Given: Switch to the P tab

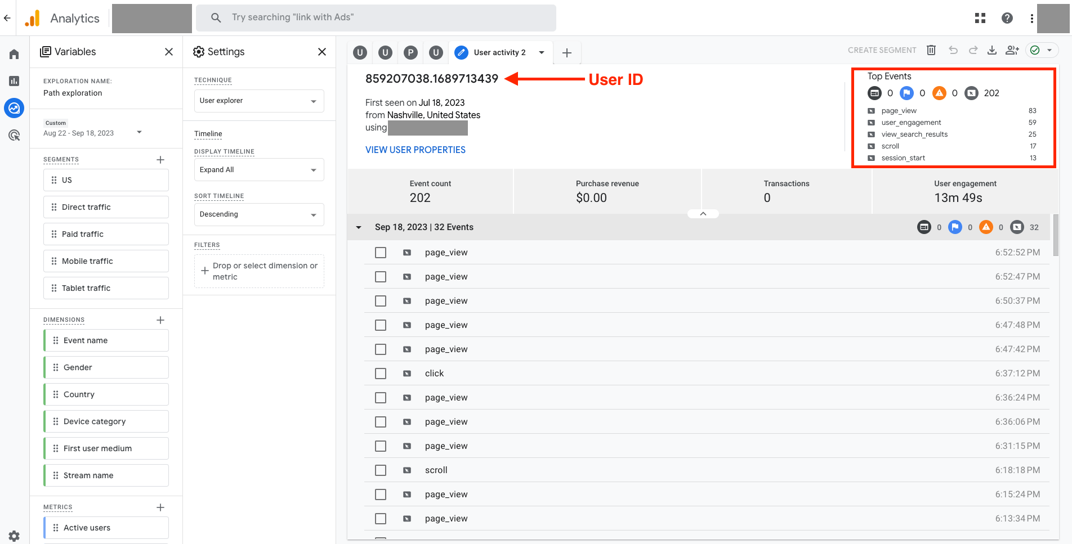Looking at the screenshot, I should click(x=411, y=52).
